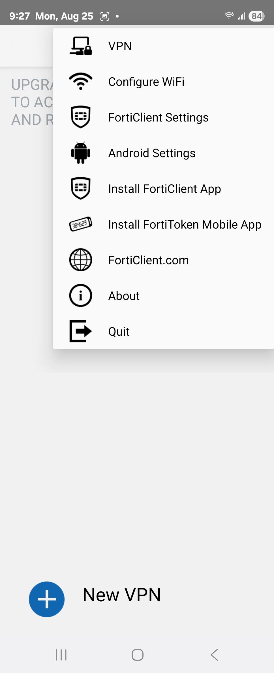This screenshot has width=274, height=673.
Task: Tap the blue plus New VPN button
Action: (47, 599)
